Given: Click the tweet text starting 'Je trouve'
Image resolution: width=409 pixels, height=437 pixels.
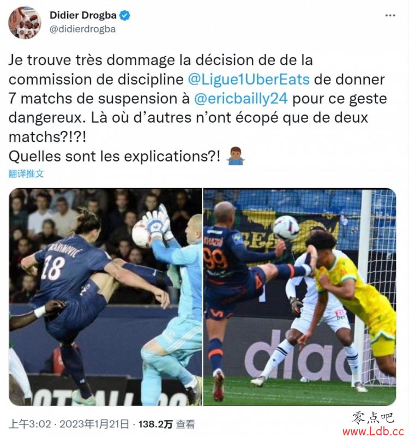Looking at the screenshot, I should tap(197, 108).
